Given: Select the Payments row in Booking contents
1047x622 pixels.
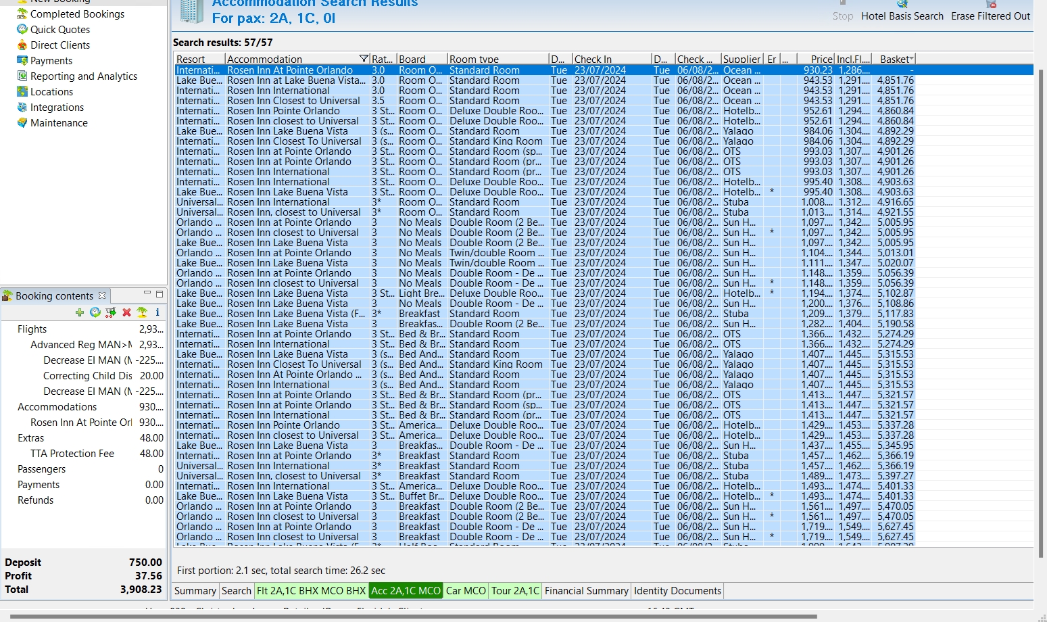Looking at the screenshot, I should pyautogui.click(x=84, y=485).
